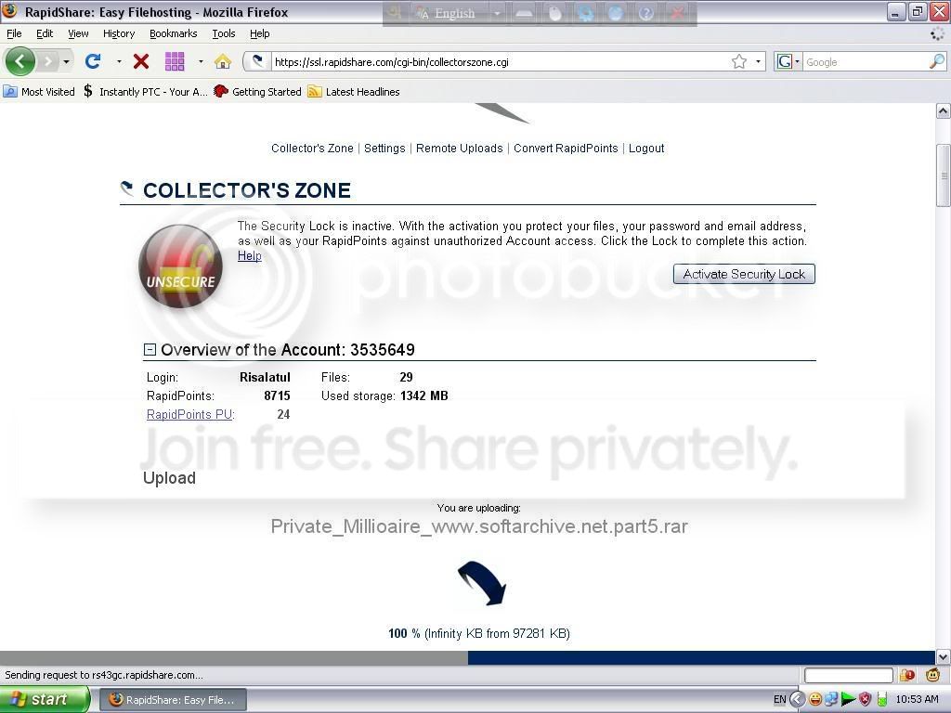Open the Tools menu
Image resolution: width=951 pixels, height=713 pixels.
coord(223,33)
